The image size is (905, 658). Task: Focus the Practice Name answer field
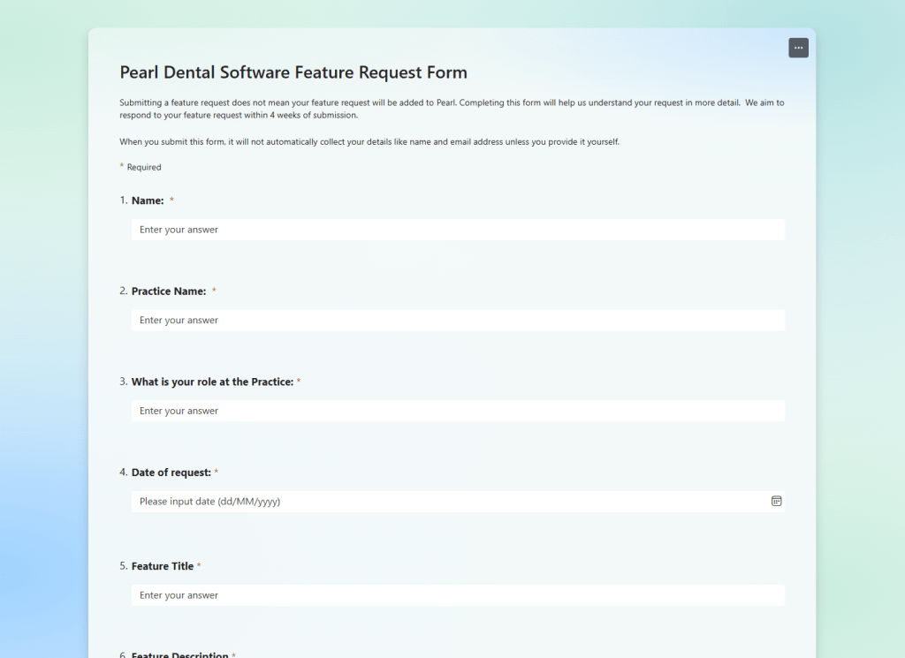pyautogui.click(x=458, y=321)
